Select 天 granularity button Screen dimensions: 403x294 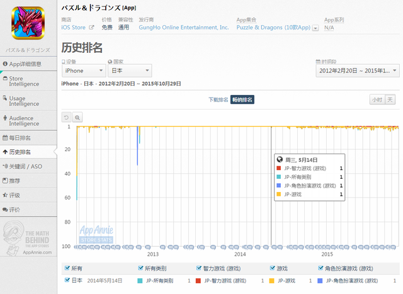390,99
